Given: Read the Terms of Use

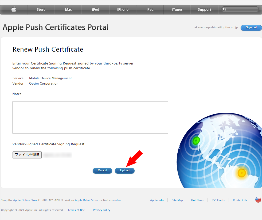Looking at the screenshot, I should pyautogui.click(x=76, y=210).
